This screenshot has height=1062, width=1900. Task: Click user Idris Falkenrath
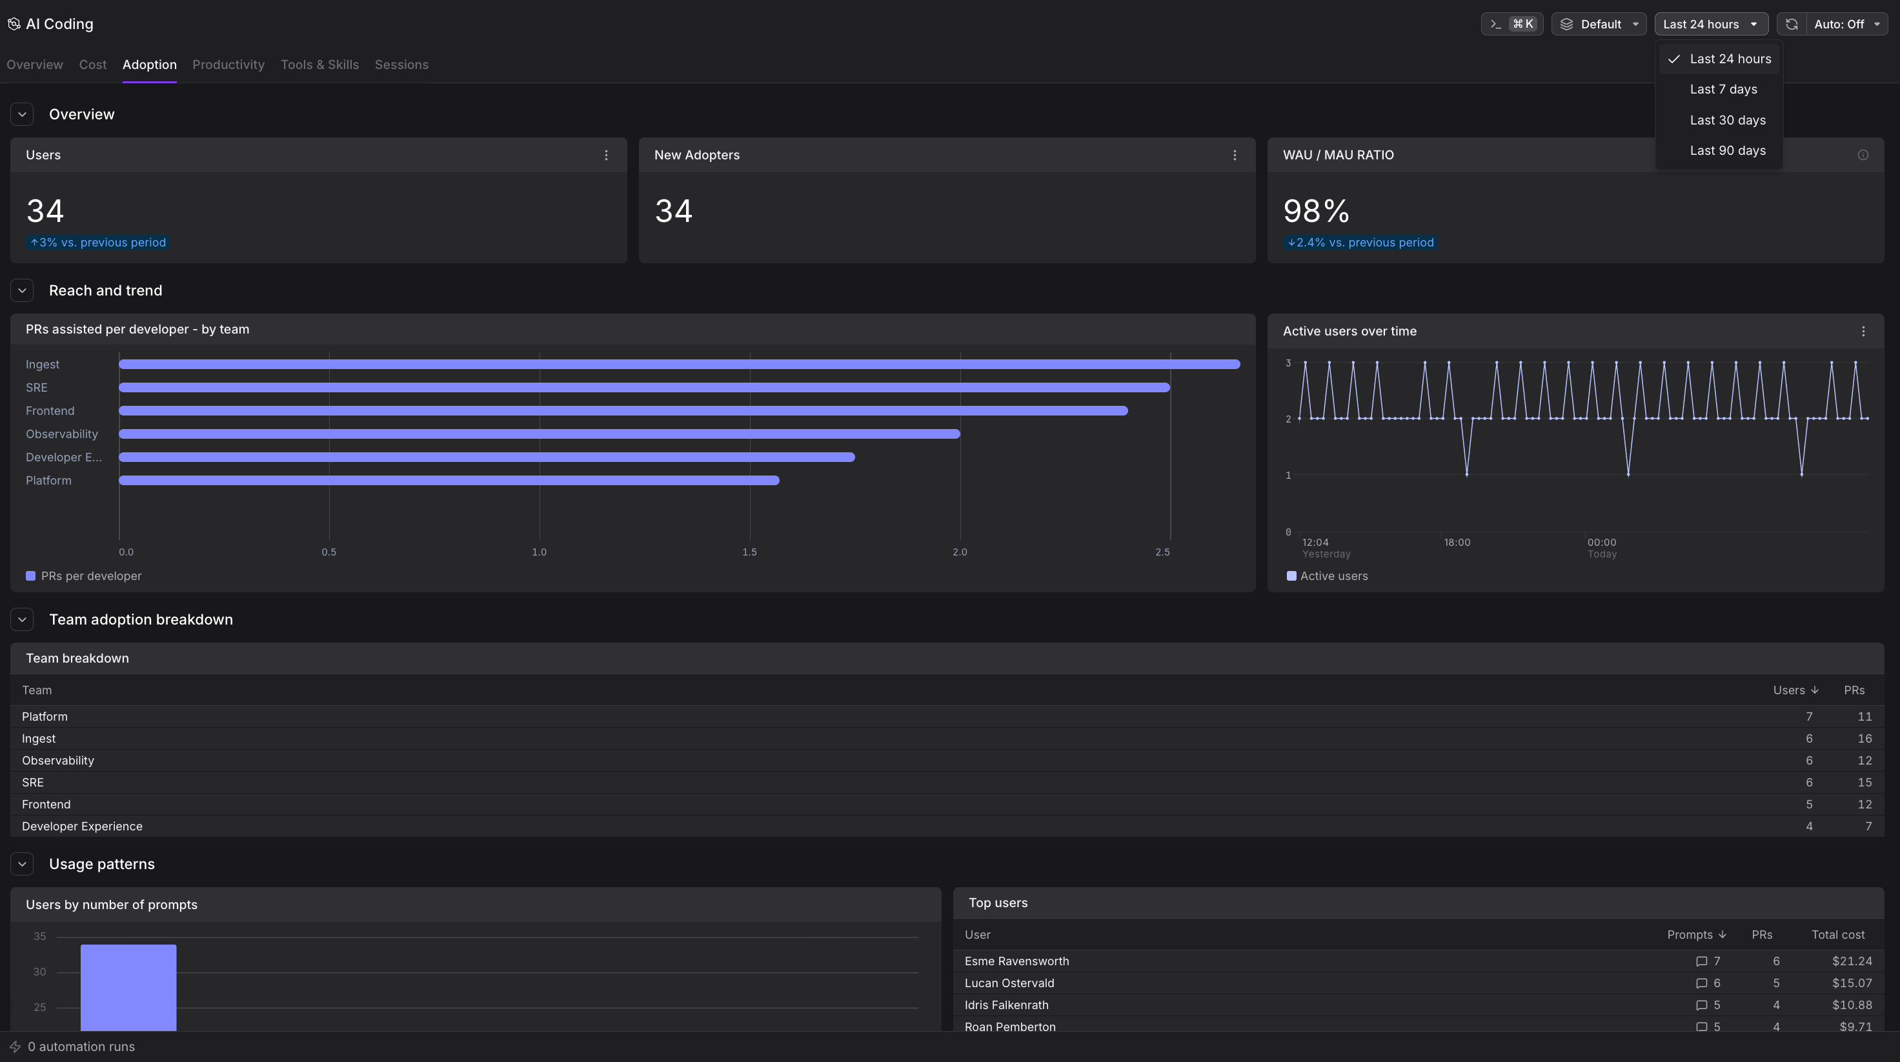pyautogui.click(x=1006, y=1005)
